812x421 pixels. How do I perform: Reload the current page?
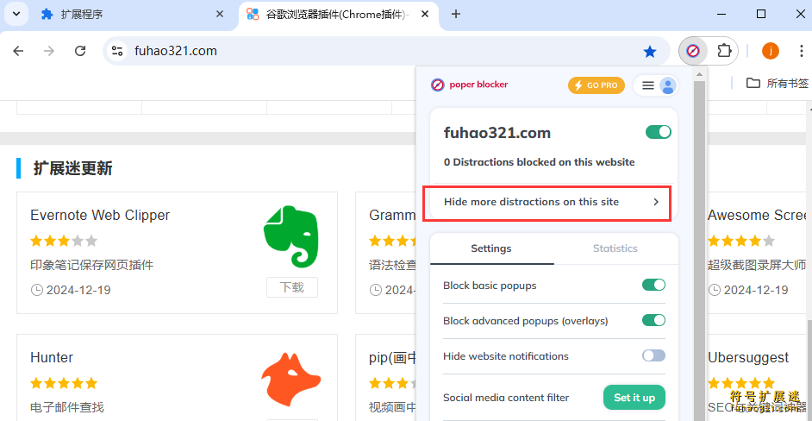[80, 51]
